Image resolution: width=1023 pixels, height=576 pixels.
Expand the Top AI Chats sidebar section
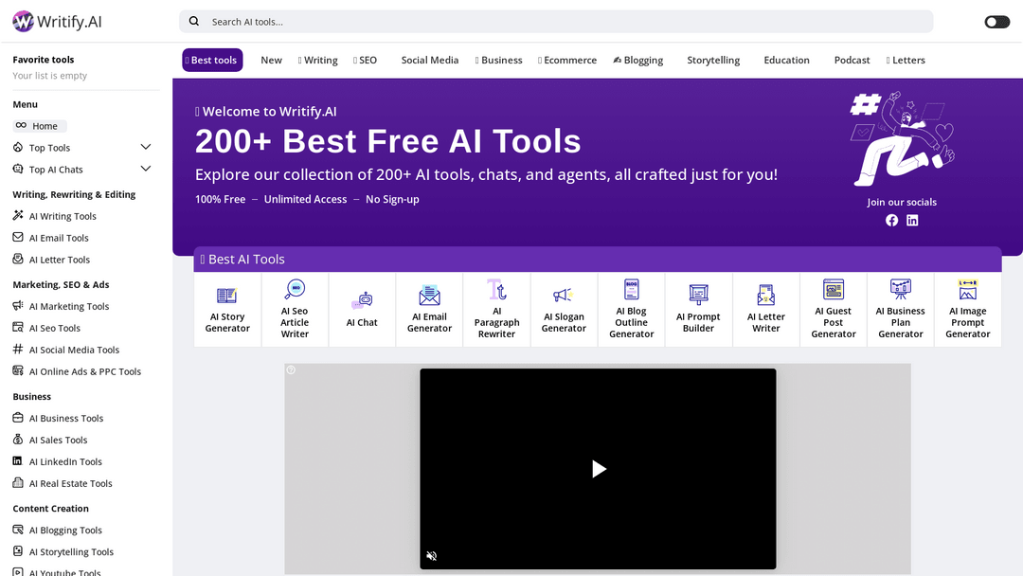146,170
